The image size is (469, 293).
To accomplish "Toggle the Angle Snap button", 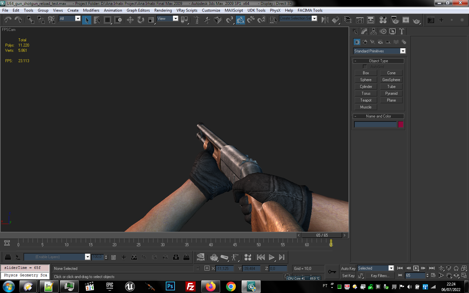I will click(x=240, y=20).
